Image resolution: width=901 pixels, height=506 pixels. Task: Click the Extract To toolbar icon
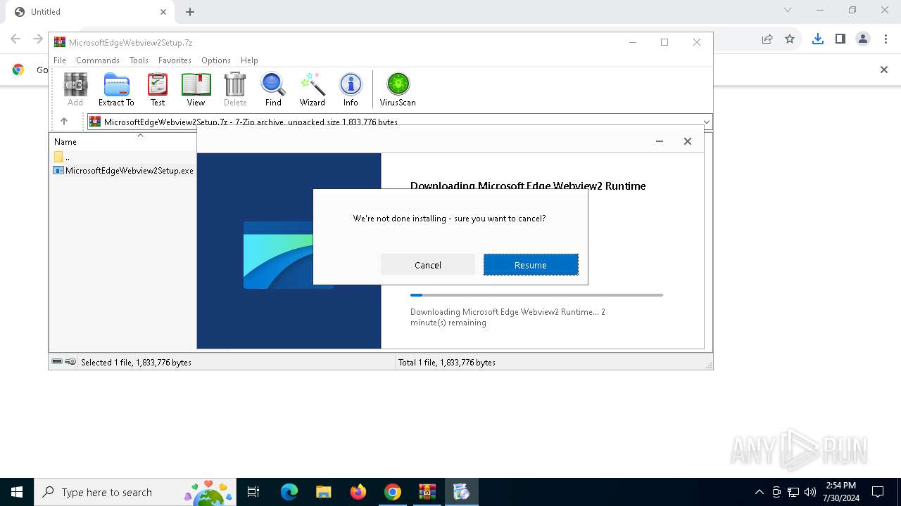click(x=116, y=89)
